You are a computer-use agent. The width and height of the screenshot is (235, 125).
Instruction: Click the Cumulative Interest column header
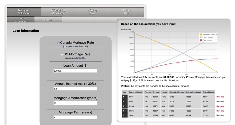[193, 92]
